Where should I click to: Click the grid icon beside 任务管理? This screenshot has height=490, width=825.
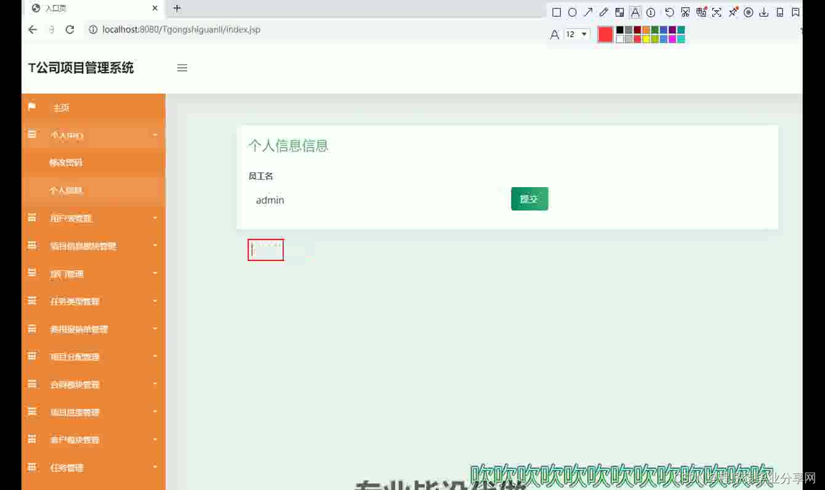coord(32,467)
